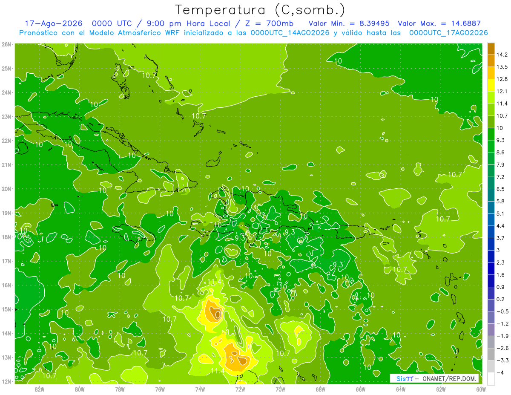Click the '19N' latitude axis label

6,213
